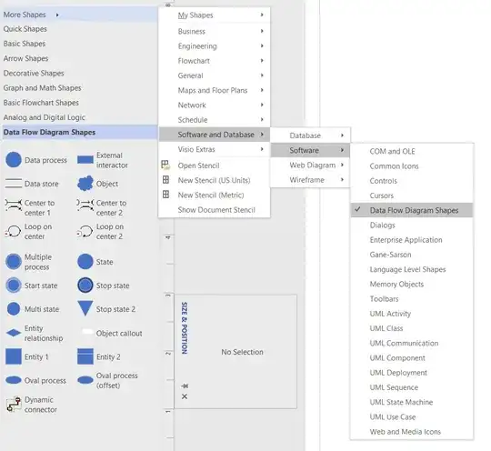
Task: Select the Entity relationship diamond icon
Action: click(x=14, y=333)
